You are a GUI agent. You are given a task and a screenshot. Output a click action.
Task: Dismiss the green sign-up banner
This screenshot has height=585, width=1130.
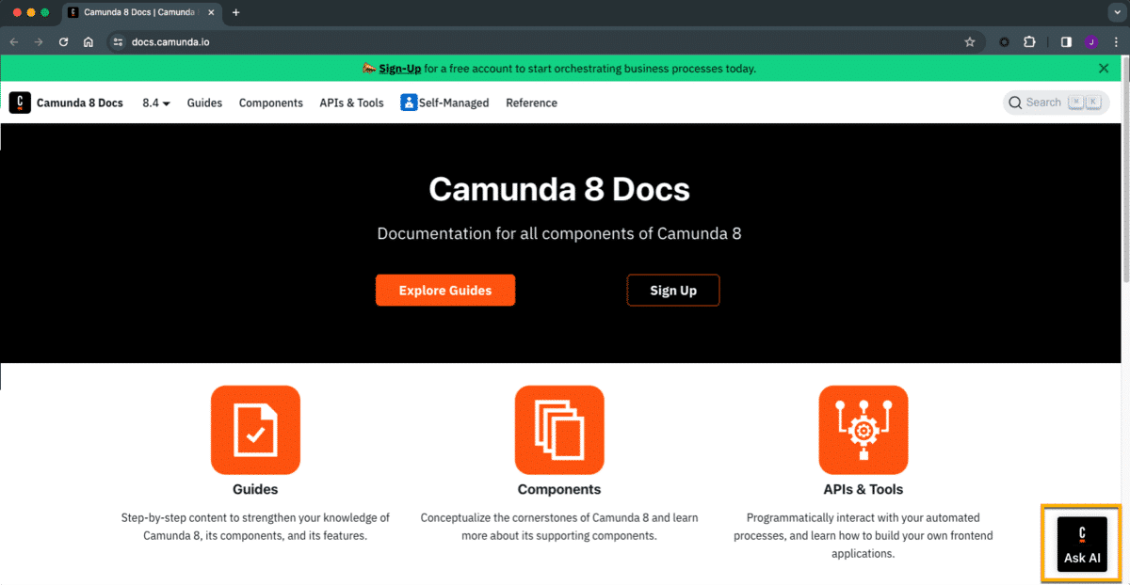point(1104,68)
